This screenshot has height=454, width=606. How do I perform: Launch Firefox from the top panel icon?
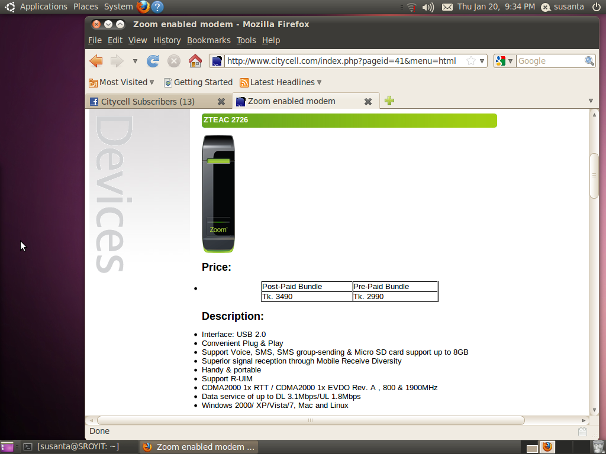coord(143,7)
